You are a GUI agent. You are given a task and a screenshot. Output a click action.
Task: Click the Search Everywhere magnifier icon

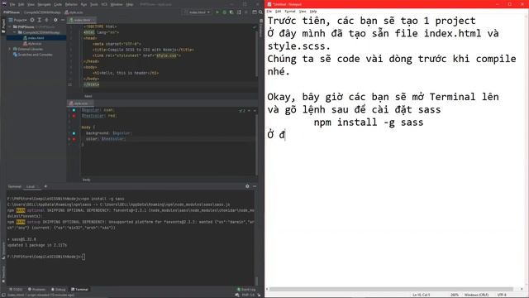point(260,12)
